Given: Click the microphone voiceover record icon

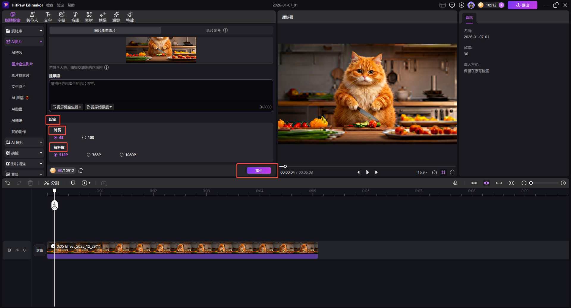Looking at the screenshot, I should 455,183.
